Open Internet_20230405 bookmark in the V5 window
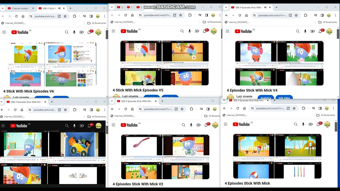Image resolution: width=340 pixels, height=191 pixels. pyautogui.click(x=123, y=22)
